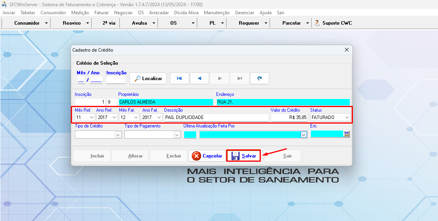Open the Ajuda menu

[x=265, y=13]
